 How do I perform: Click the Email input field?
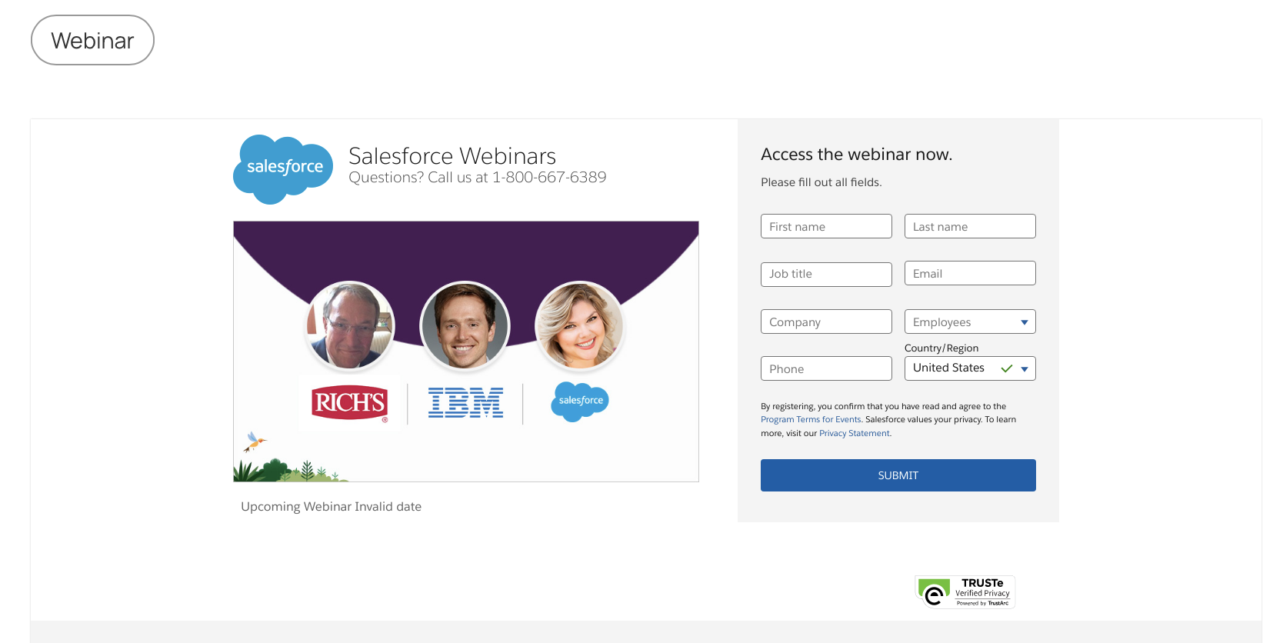pos(970,274)
